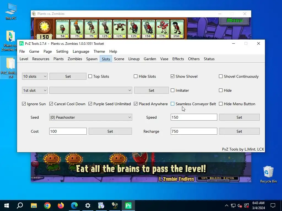This screenshot has width=282, height=211.
Task: Select the PvZ_Tools 7.4 desktop folder
Action: click(x=9, y=68)
